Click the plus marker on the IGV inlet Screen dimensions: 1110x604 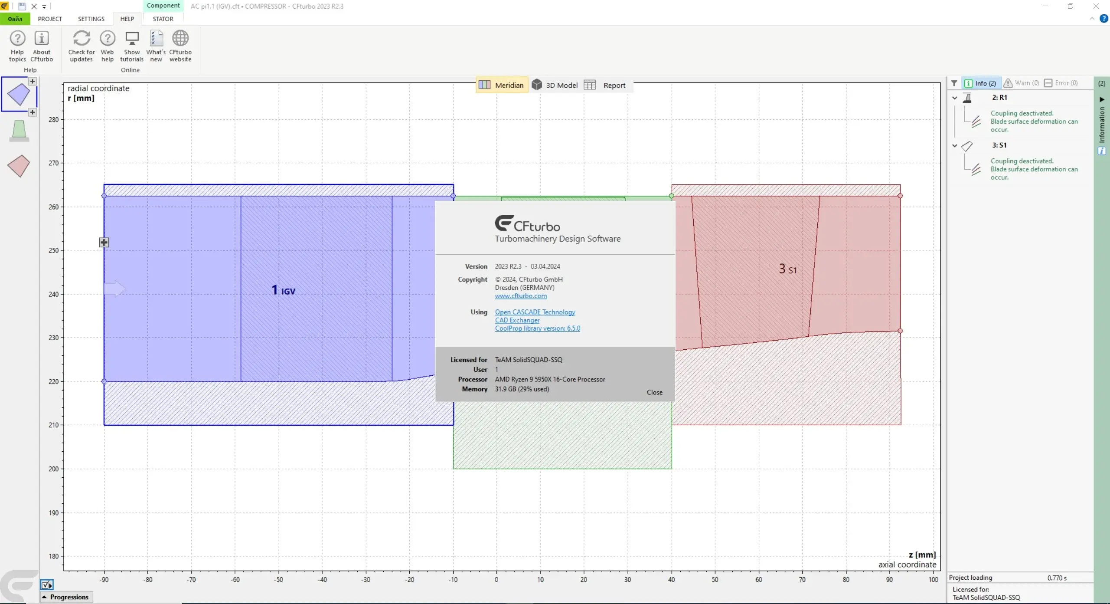104,242
